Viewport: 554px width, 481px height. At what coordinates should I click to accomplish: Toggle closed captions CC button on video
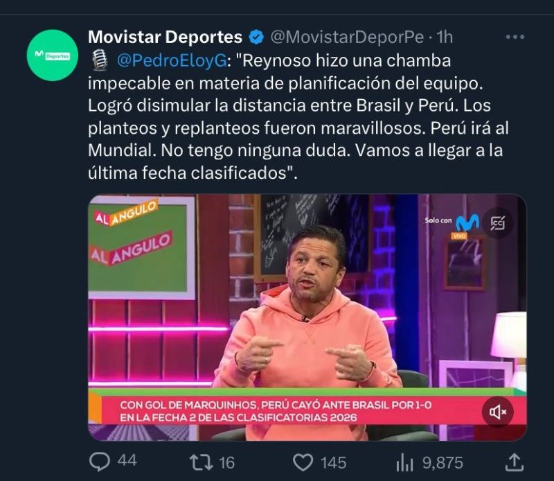pyautogui.click(x=497, y=222)
